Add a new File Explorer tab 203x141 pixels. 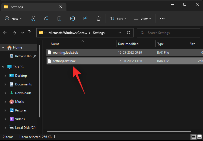pyautogui.click(x=73, y=7)
